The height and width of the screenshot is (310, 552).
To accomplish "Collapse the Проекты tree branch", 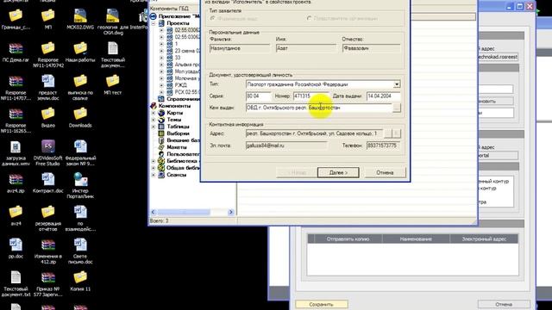I will coord(154,23).
